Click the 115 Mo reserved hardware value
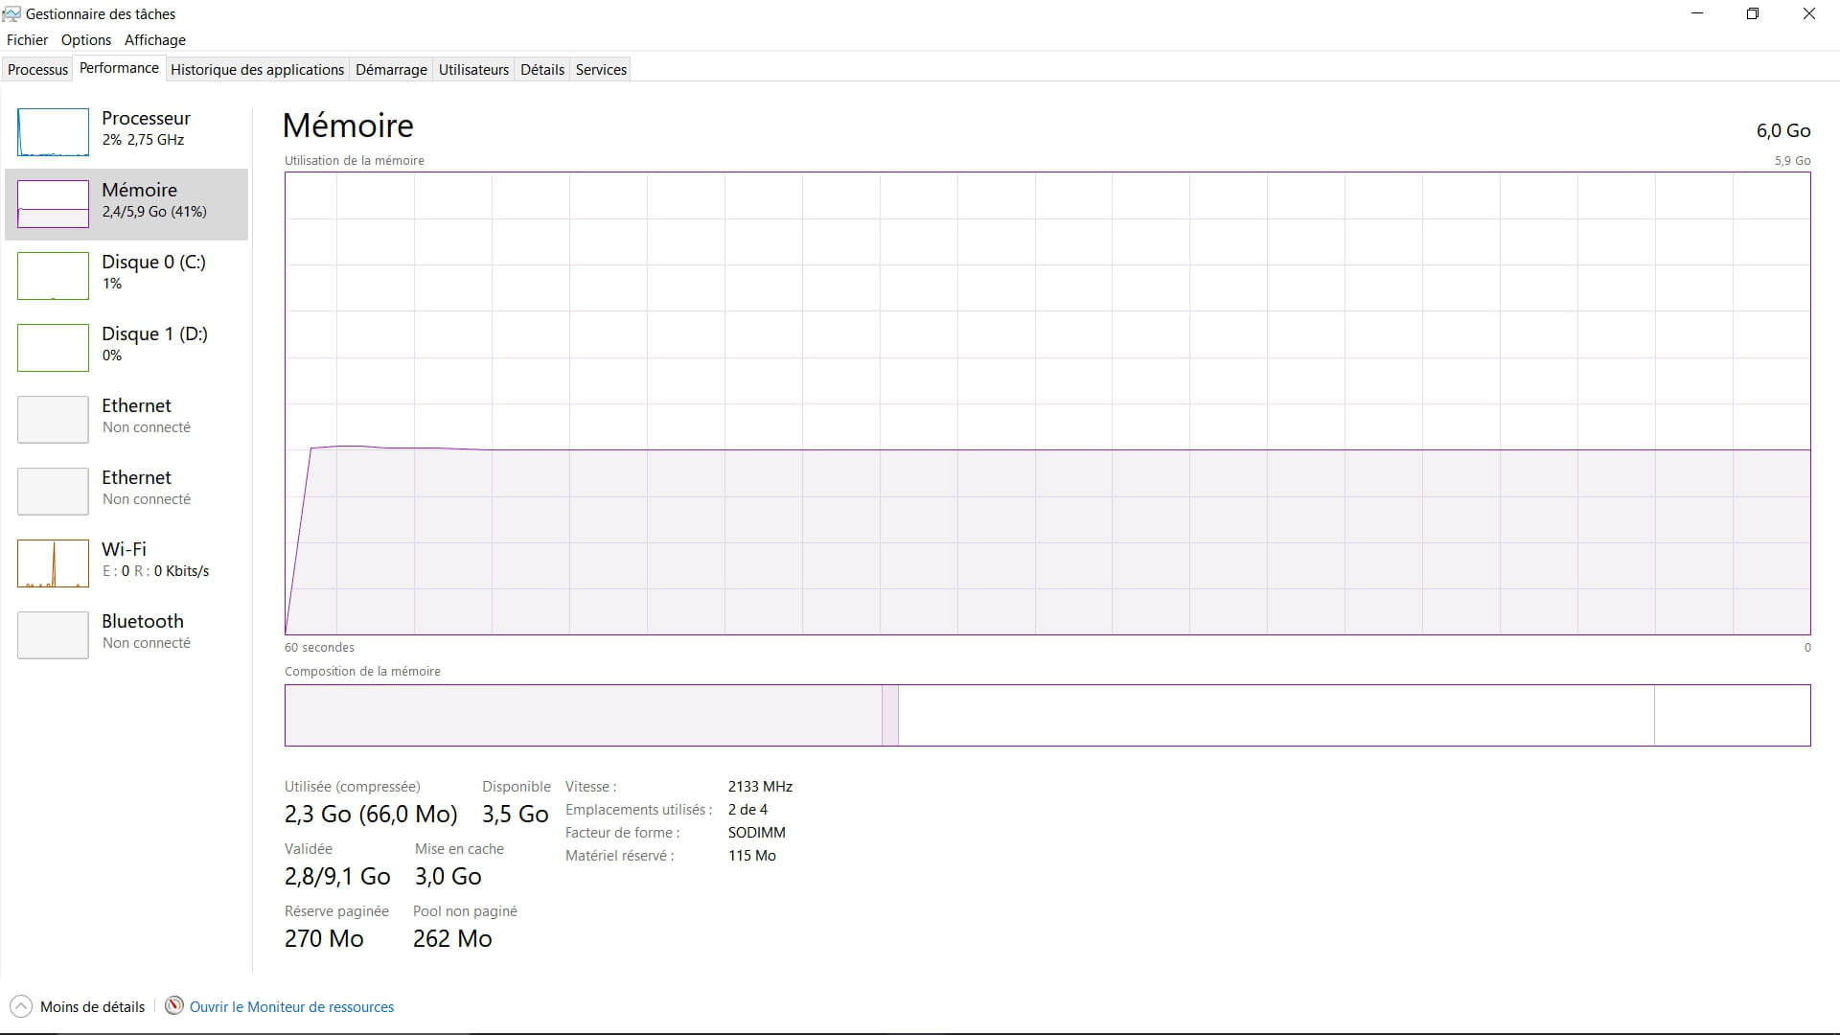The height and width of the screenshot is (1035, 1840). pyautogui.click(x=752, y=856)
